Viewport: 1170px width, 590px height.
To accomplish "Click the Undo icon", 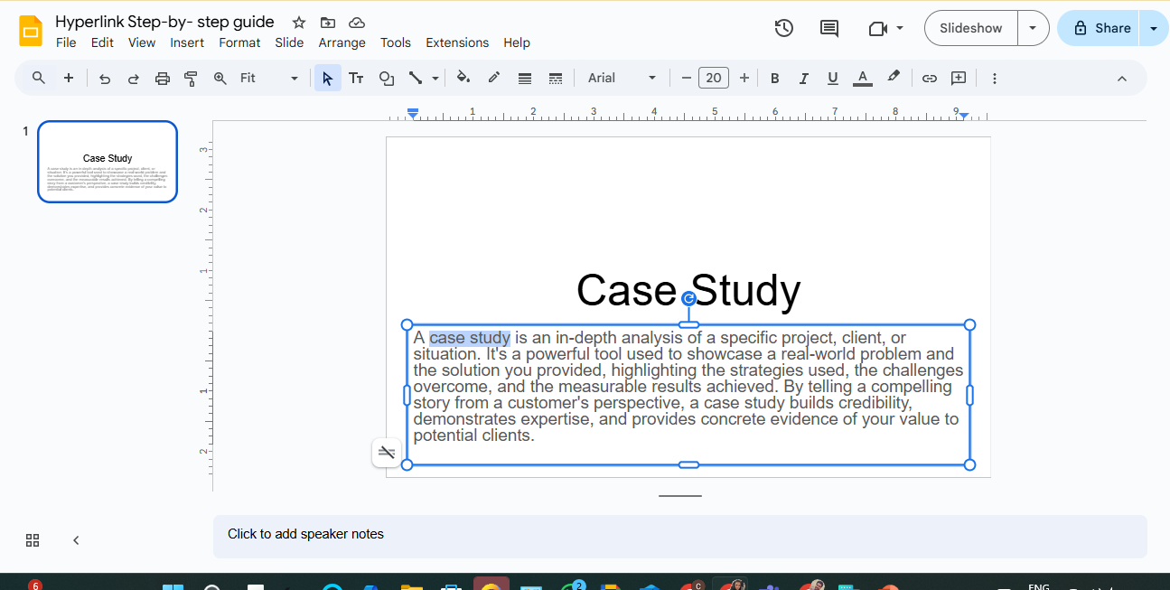I will click(104, 78).
